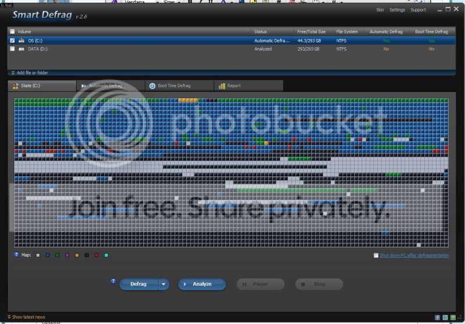Click the cyan map legend swatch
465x324 pixels.
[106, 255]
